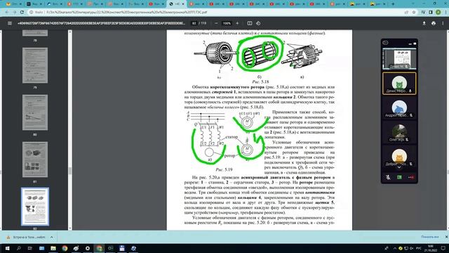Open Windows taskbar search
449x253 pixels.
click(x=19, y=248)
